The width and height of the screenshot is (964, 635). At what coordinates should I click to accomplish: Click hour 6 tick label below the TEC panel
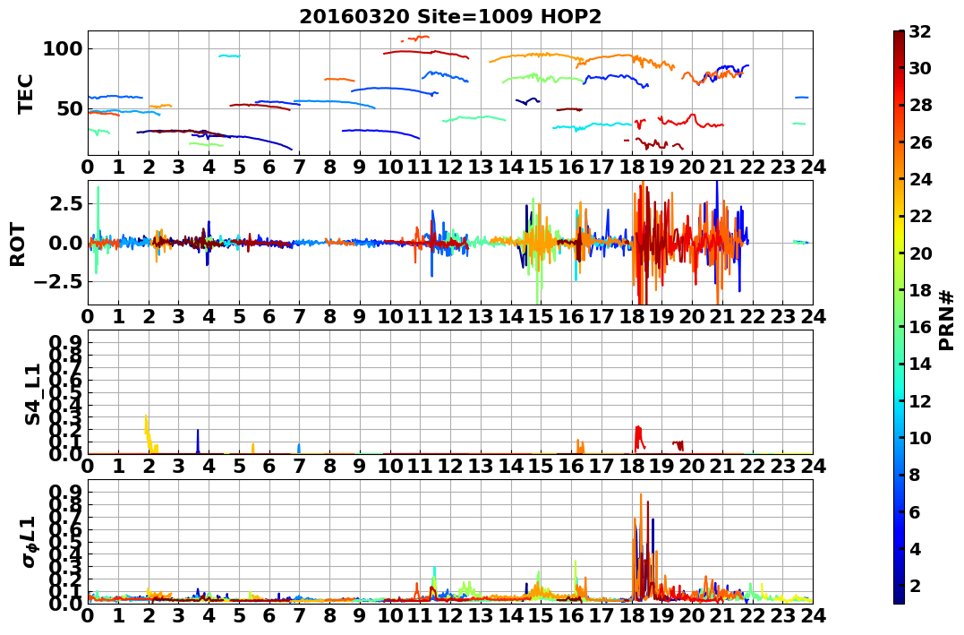(x=269, y=167)
